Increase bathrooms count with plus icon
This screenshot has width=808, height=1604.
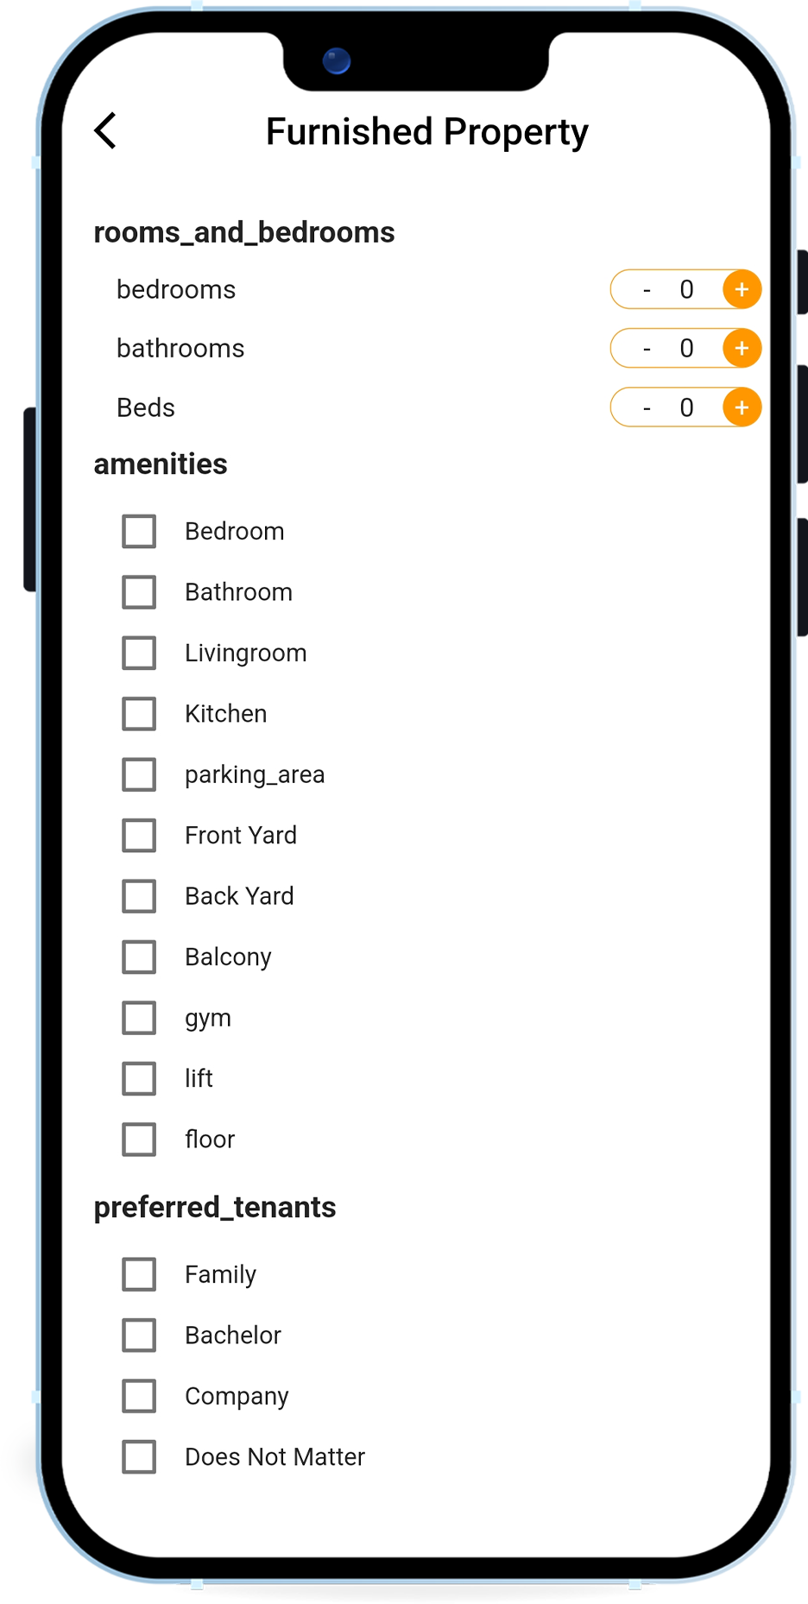(742, 349)
